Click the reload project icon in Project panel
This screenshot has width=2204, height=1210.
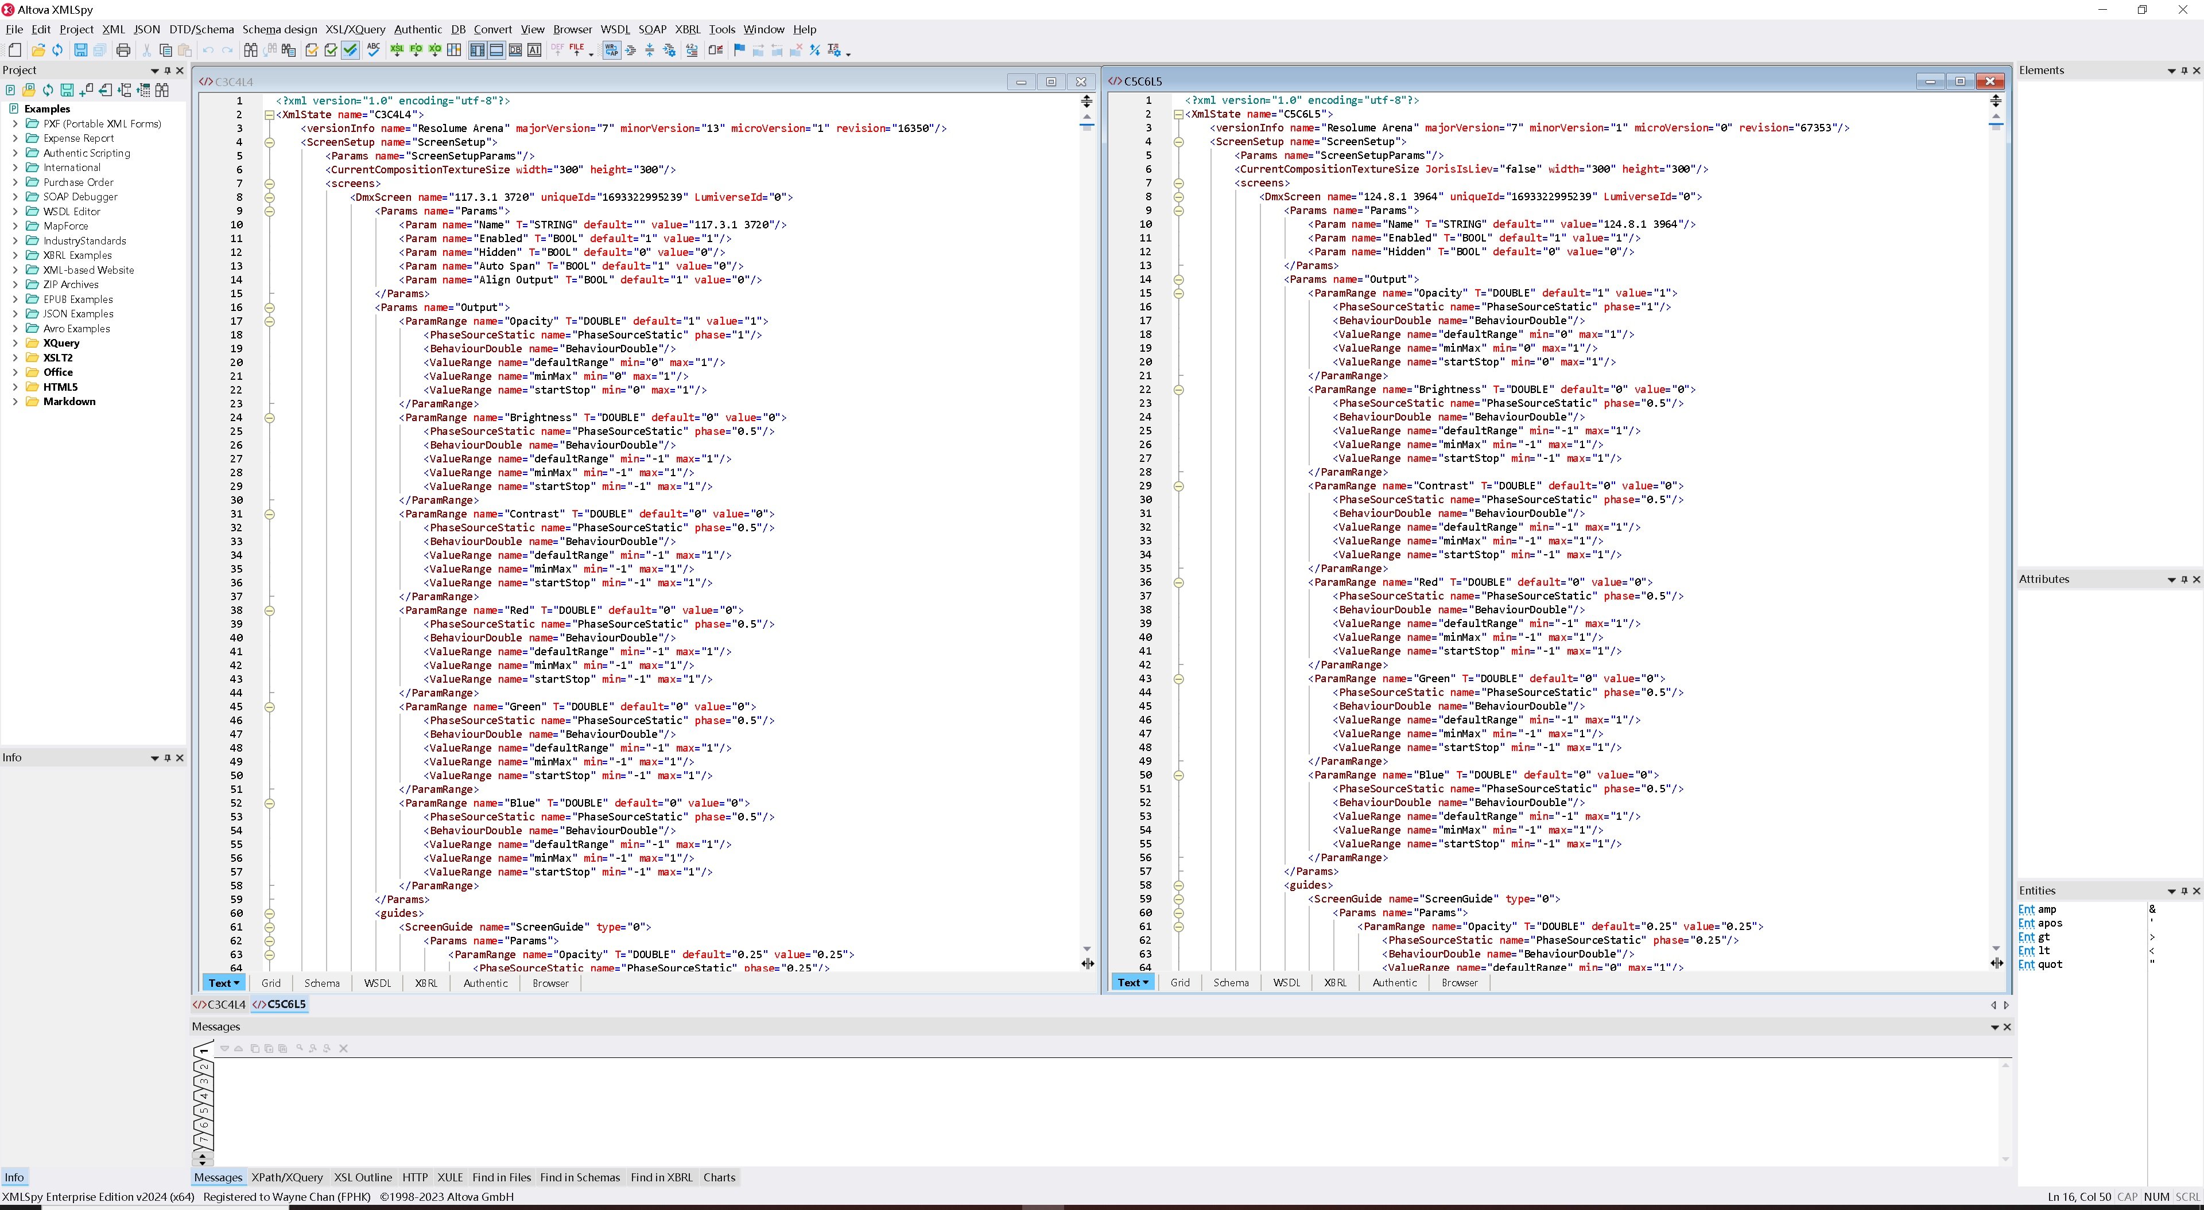[x=48, y=90]
